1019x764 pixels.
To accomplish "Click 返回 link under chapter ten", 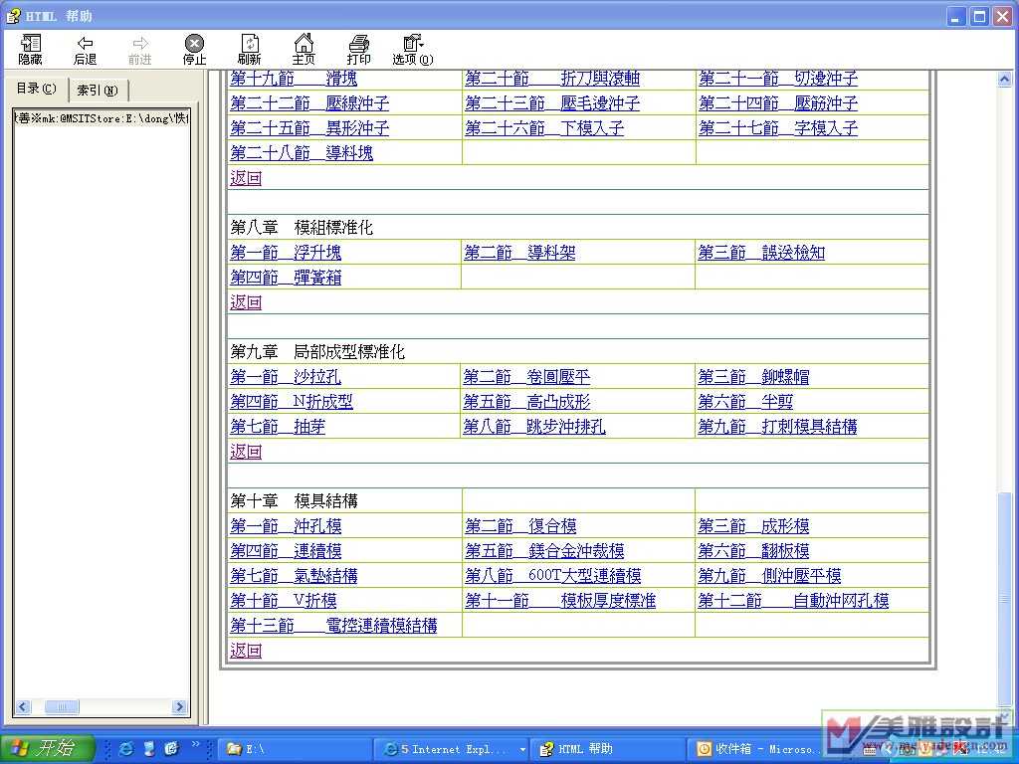I will [246, 651].
